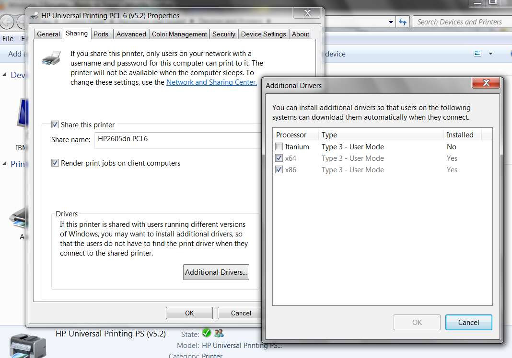This screenshot has width=512, height=358.
Task: Open the General tab
Action: 48,34
